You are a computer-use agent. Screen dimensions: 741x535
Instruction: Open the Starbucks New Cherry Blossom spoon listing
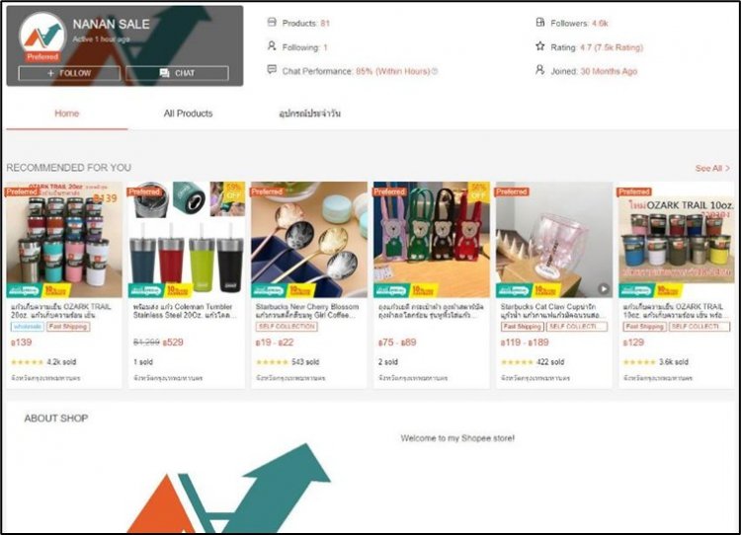[309, 311]
